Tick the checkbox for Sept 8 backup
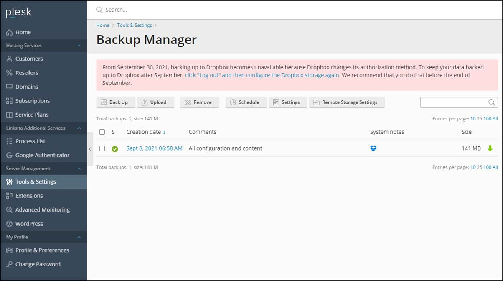 [x=102, y=148]
